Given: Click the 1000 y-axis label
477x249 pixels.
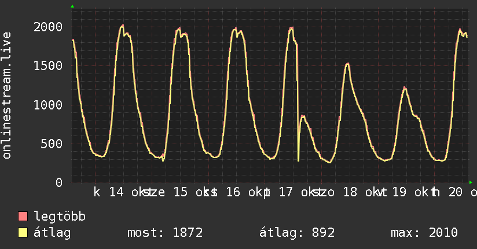Looking at the screenshot, I should point(48,105).
